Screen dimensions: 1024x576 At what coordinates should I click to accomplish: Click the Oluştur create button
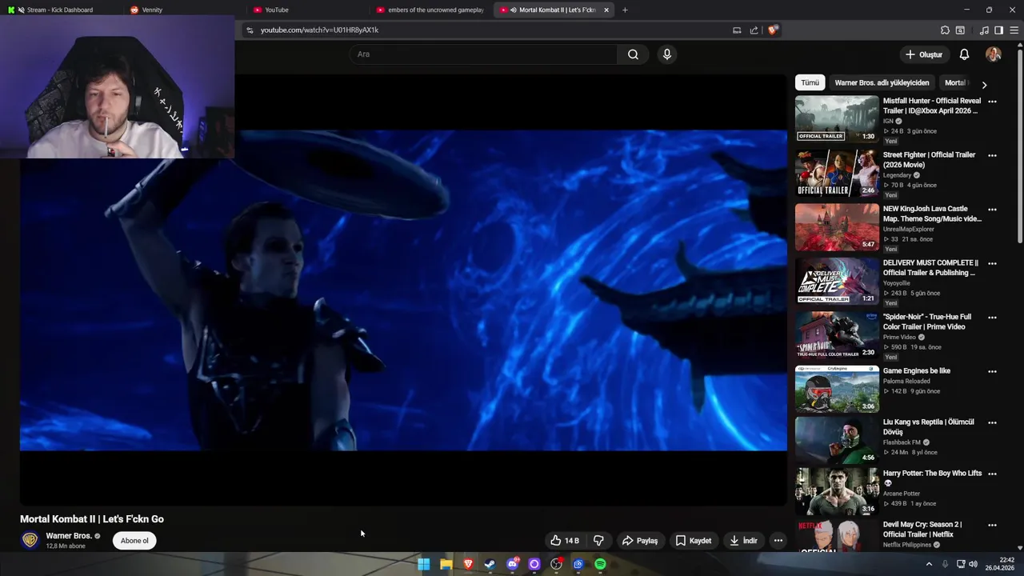point(923,54)
